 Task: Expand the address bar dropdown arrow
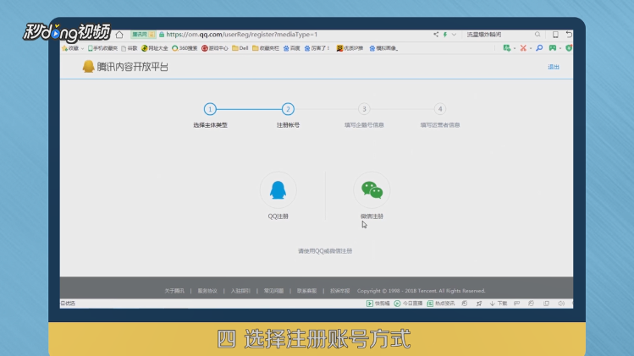tap(454, 35)
